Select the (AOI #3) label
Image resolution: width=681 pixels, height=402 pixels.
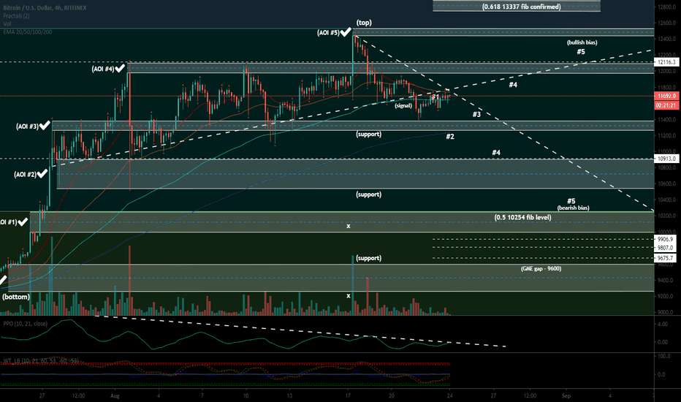point(27,126)
